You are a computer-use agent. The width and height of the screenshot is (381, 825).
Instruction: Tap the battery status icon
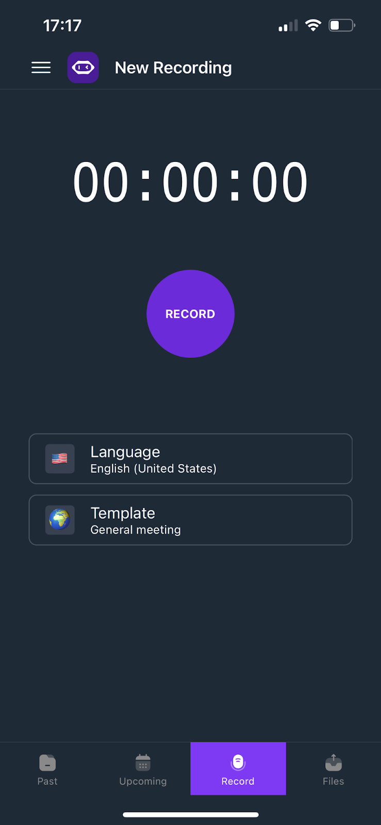[x=341, y=25]
